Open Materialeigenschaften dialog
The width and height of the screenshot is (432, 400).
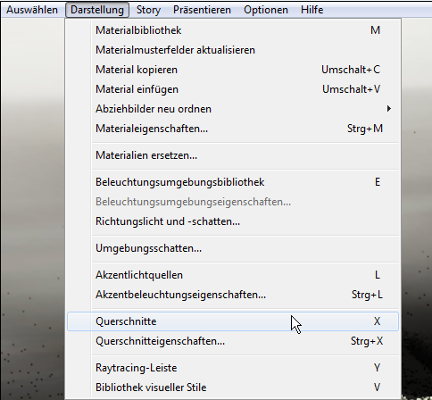coord(233,129)
